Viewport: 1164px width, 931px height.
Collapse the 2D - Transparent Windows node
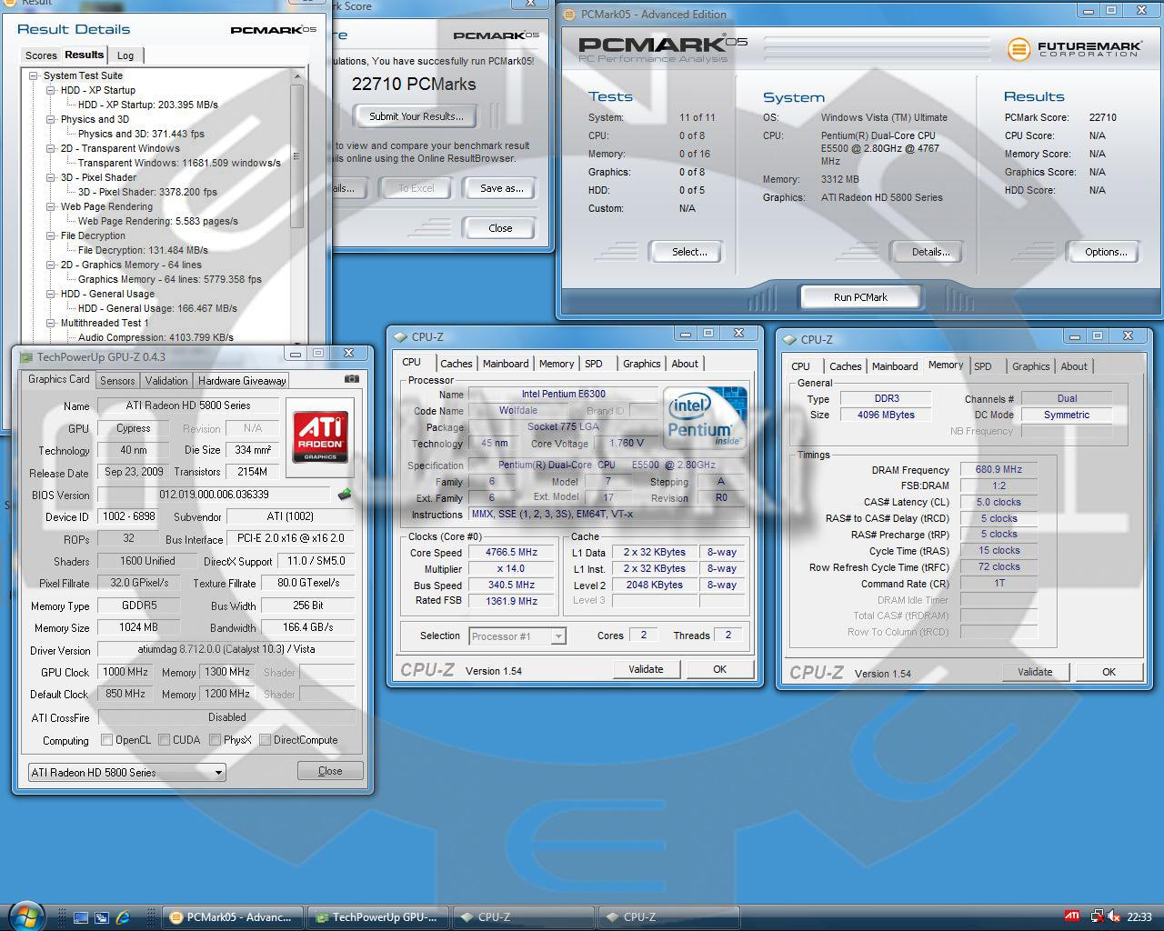[51, 148]
